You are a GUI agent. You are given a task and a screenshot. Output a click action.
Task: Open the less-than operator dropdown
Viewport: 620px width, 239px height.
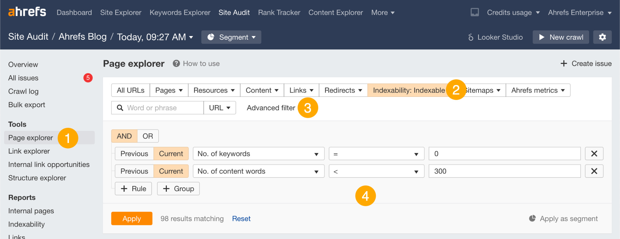click(x=377, y=171)
